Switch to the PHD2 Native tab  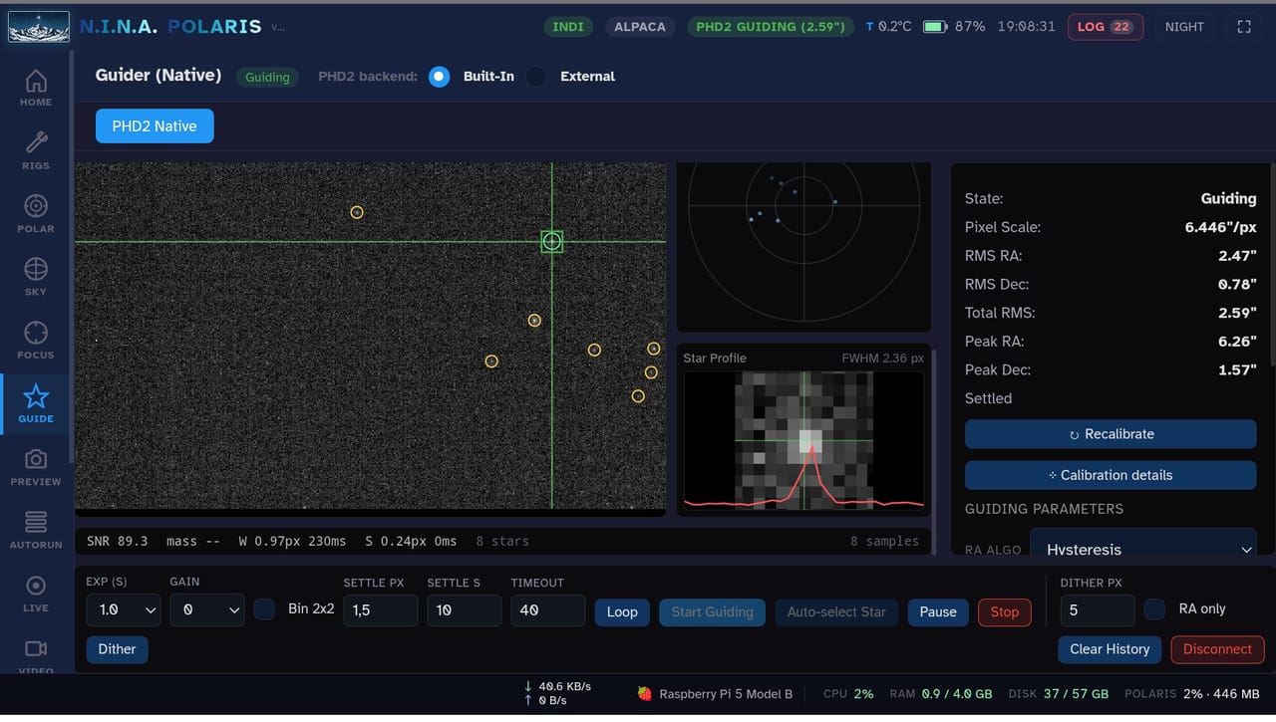pos(155,126)
